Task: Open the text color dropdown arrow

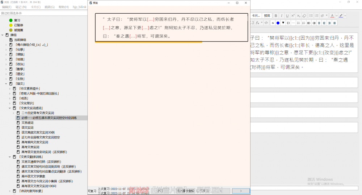Action: 336,15
